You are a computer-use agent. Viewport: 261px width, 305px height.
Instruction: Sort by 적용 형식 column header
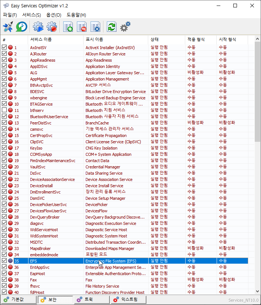click(x=201, y=40)
